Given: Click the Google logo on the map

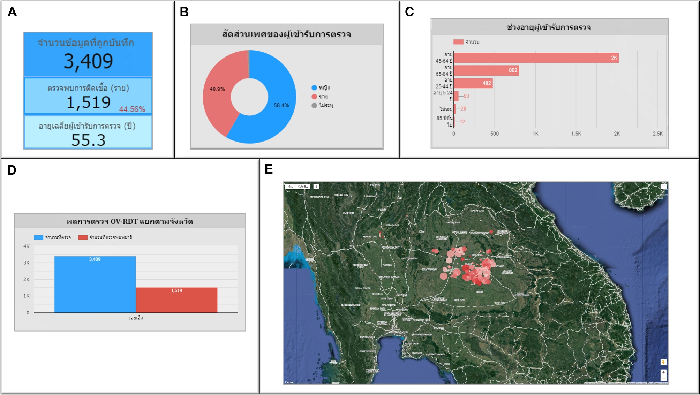Looking at the screenshot, I should [289, 382].
